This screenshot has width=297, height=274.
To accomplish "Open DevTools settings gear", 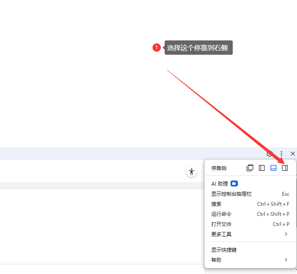I will pos(270,154).
